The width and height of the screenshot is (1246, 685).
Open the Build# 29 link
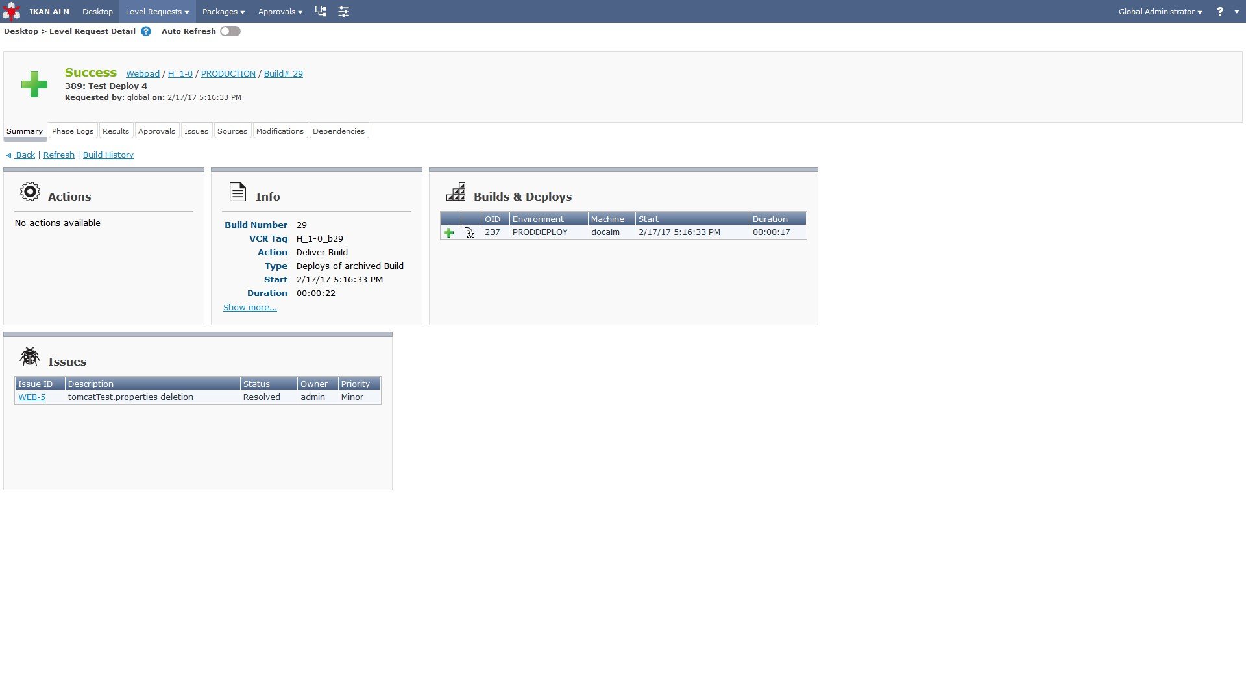pos(284,74)
